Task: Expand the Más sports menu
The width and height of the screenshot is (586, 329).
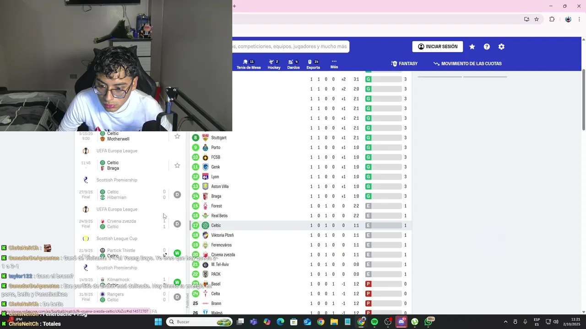Action: pos(334,64)
